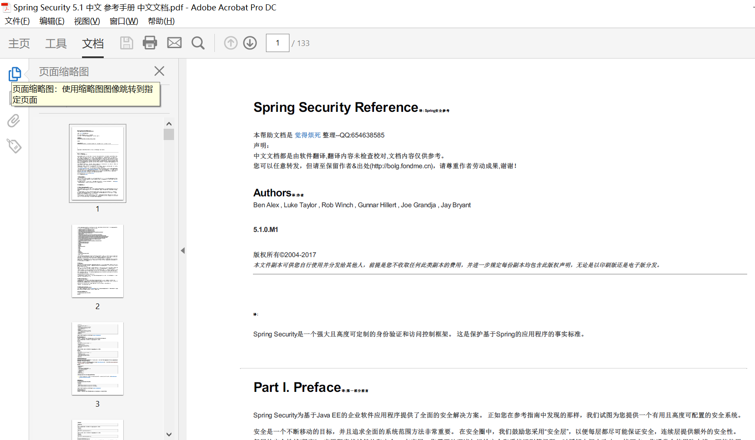
Task: Click the 5.1.0.M1 version text
Action: [266, 230]
